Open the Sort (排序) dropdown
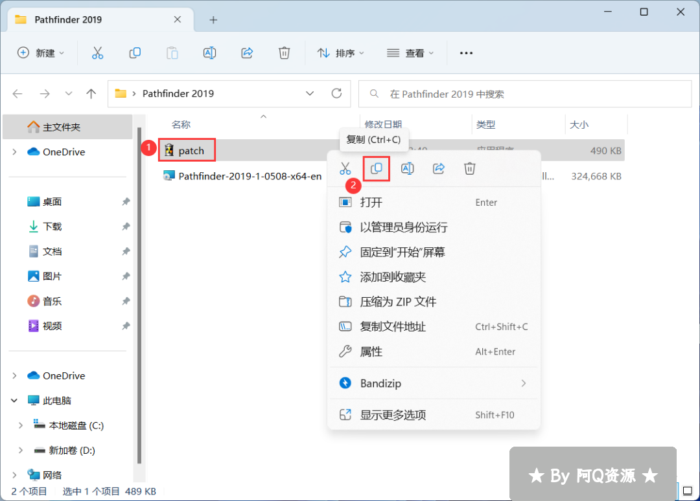Screen dimensions: 700x501 pos(341,53)
